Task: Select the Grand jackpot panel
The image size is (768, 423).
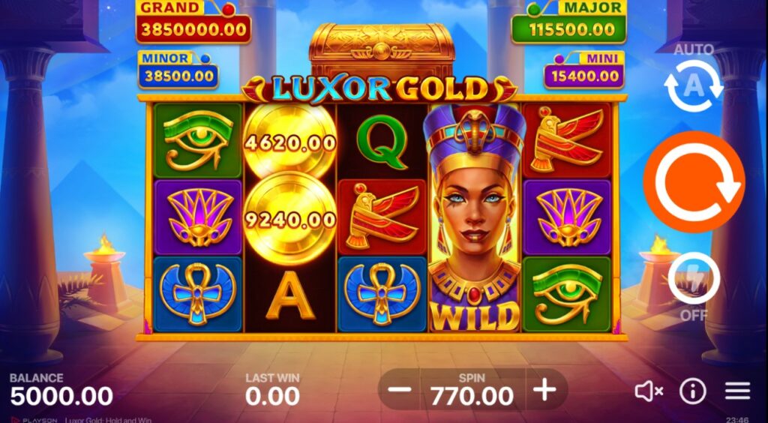Action: pos(193,22)
